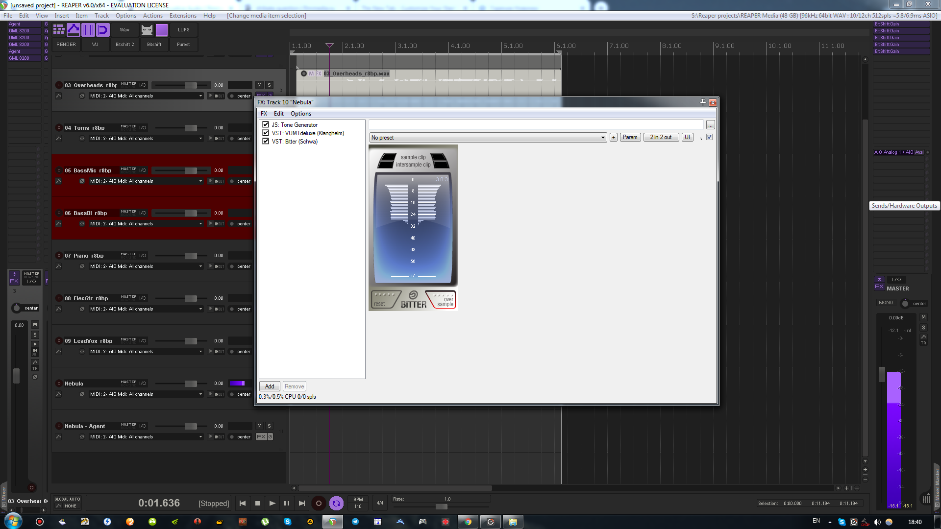Toggle the purple repeat loop button

(x=336, y=503)
